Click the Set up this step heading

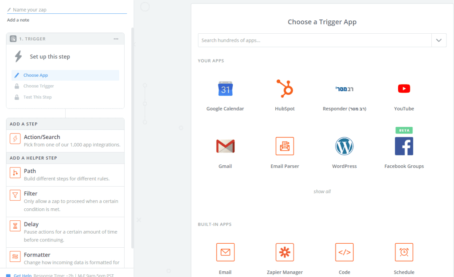point(50,57)
